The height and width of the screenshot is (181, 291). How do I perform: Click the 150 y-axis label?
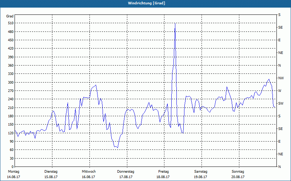[11, 125]
